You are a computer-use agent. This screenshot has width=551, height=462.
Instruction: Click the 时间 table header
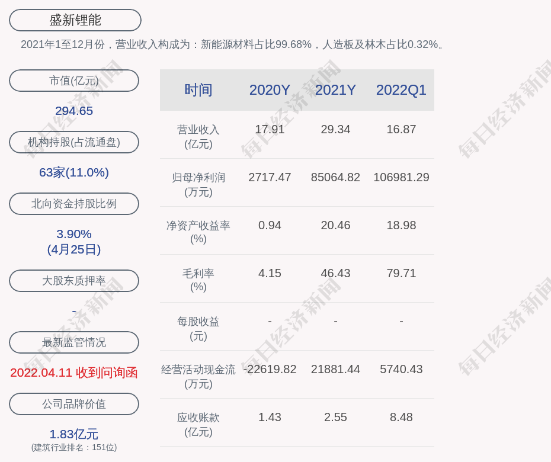pos(198,90)
